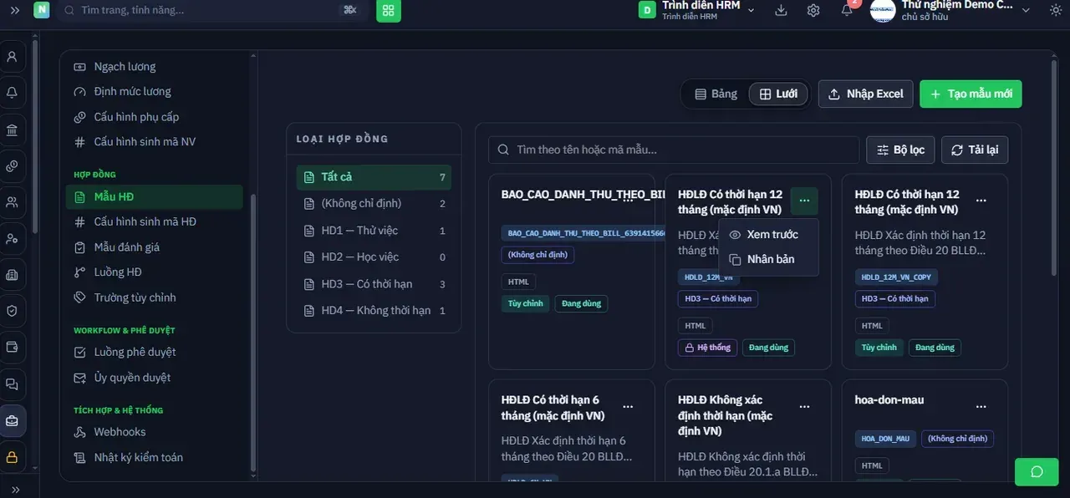This screenshot has height=498, width=1070.
Task: Open Ủy quyền duyệt in sidebar
Action: 155,378
